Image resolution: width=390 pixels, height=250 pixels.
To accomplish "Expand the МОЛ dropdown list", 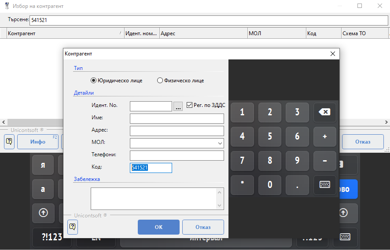I will [220, 143].
